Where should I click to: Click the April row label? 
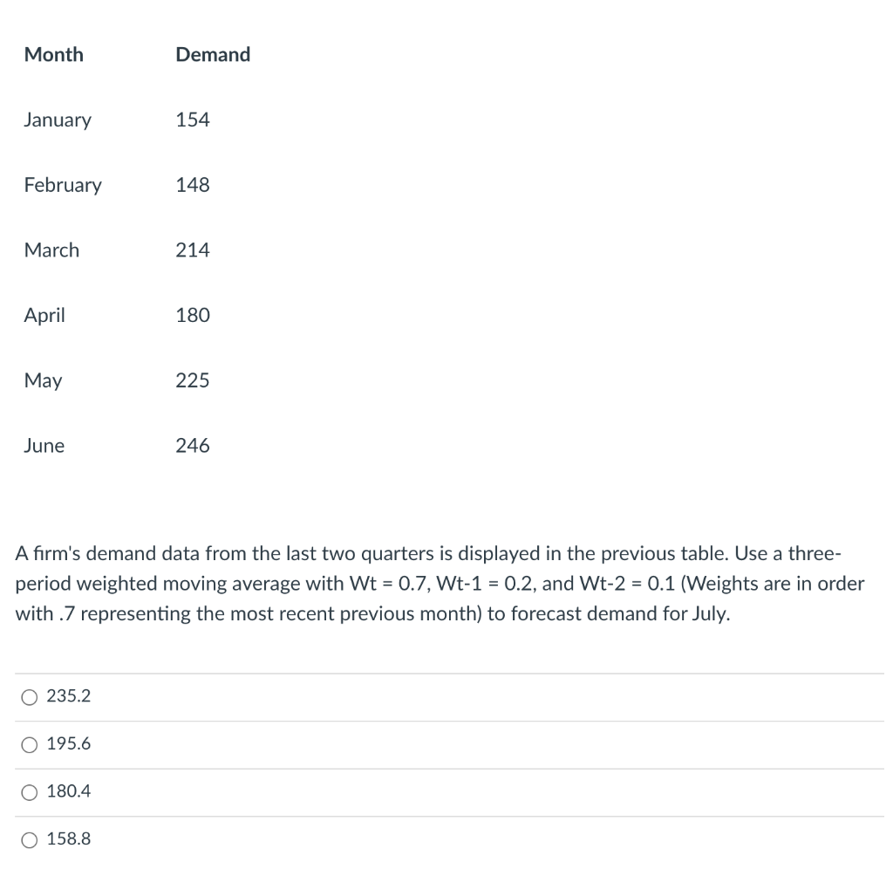(x=44, y=316)
